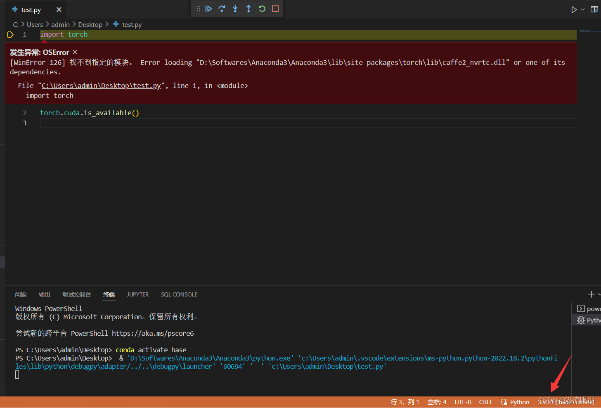The height and width of the screenshot is (408, 601).
Task: Change indentation via 空格: 4
Action: (x=437, y=402)
